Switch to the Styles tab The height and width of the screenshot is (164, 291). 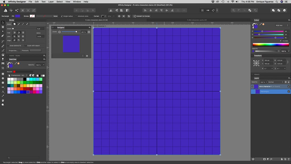click(x=18, y=56)
